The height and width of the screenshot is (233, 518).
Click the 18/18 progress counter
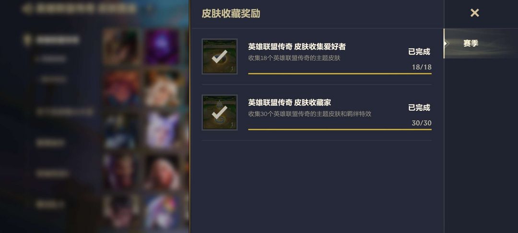click(422, 67)
